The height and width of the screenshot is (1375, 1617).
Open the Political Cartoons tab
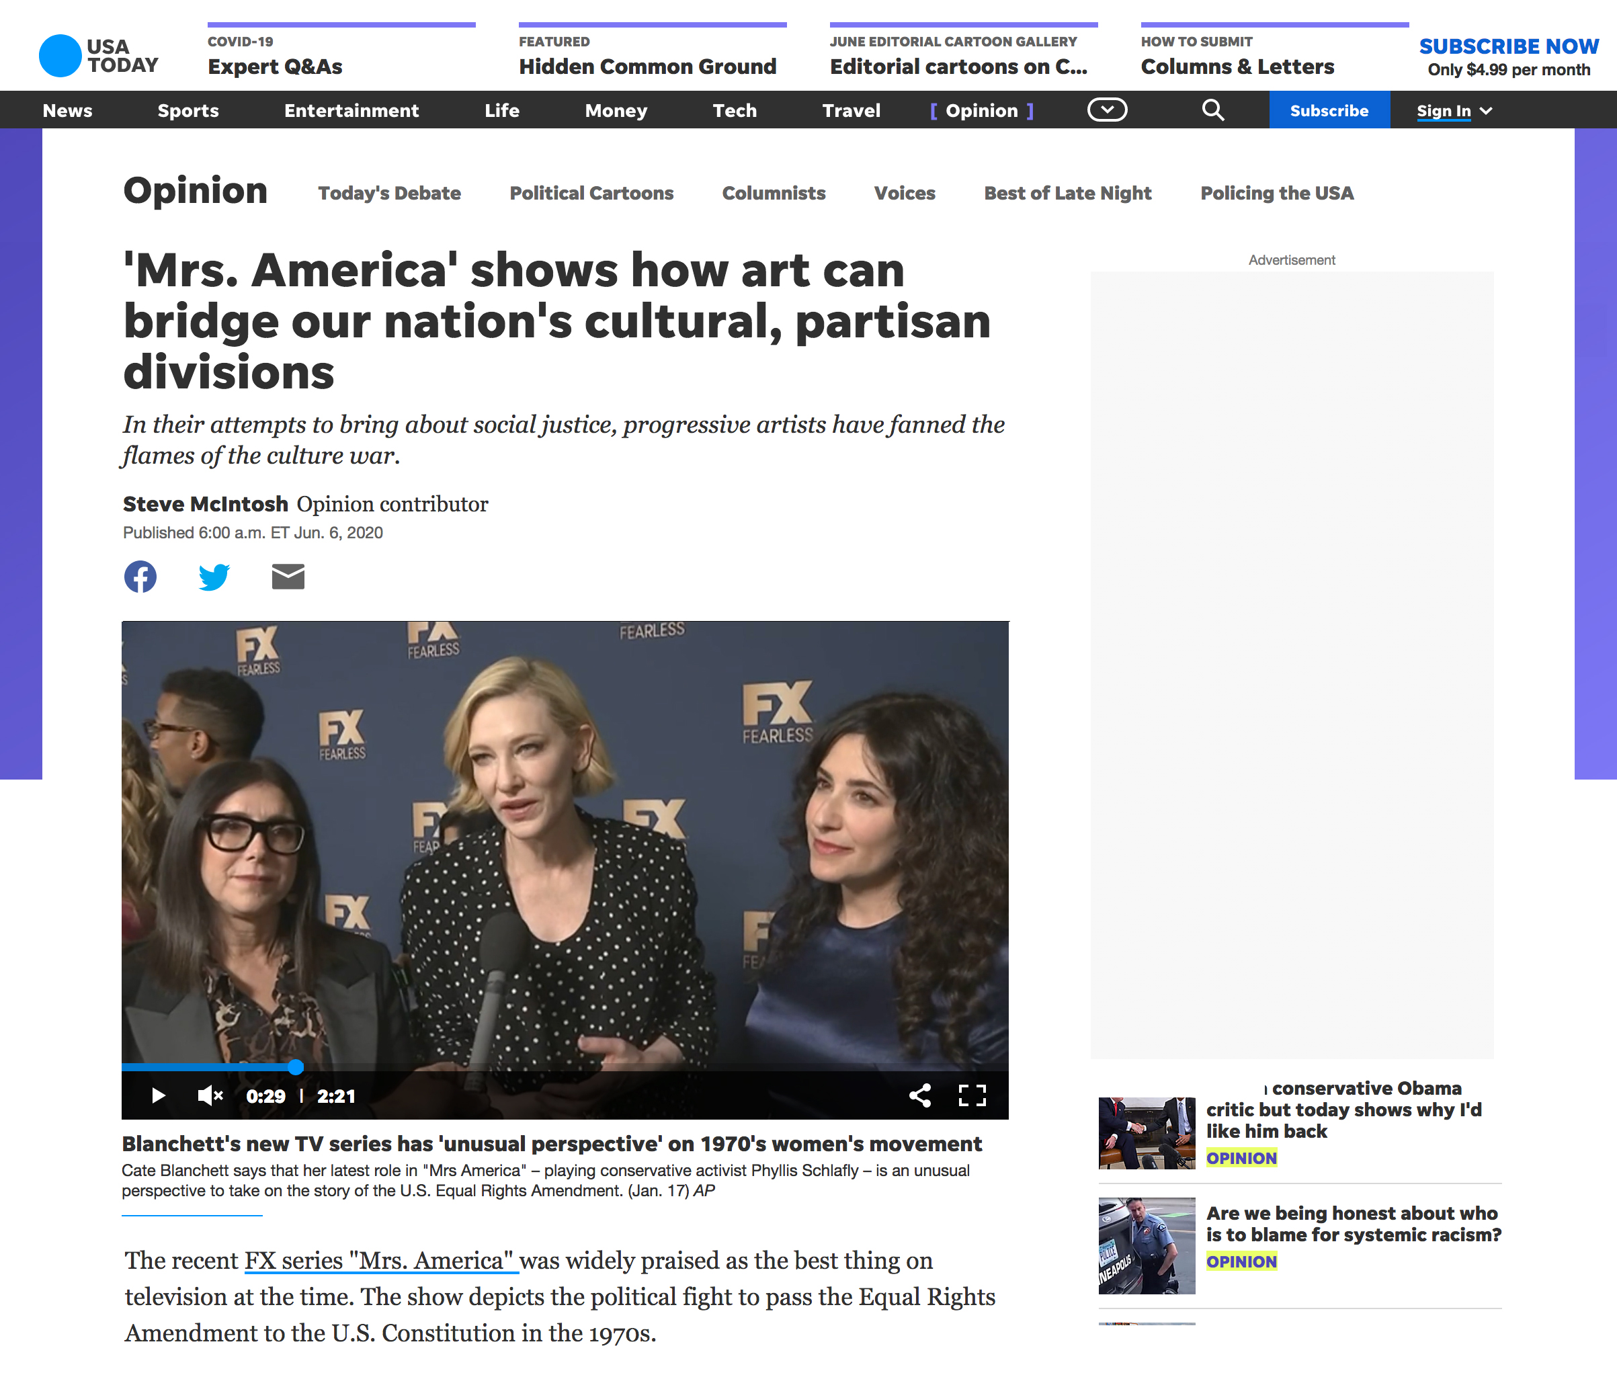pyautogui.click(x=591, y=194)
